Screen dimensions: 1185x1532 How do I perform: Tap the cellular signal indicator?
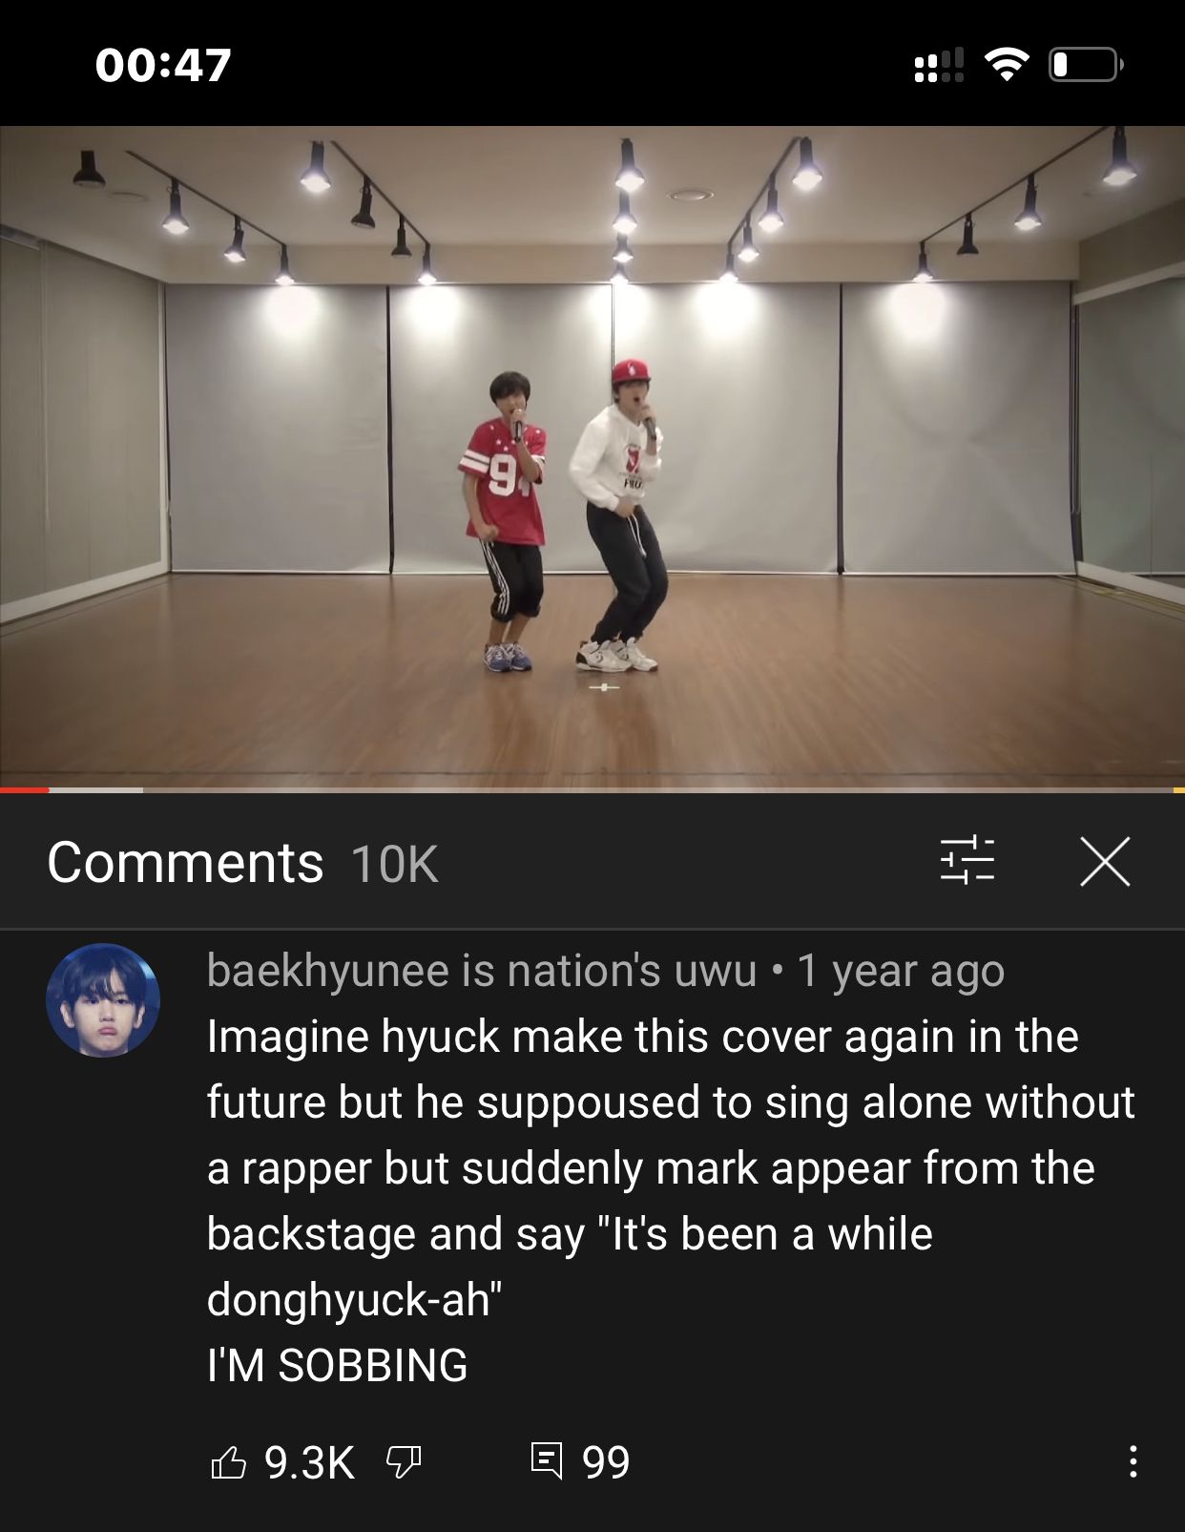[939, 65]
